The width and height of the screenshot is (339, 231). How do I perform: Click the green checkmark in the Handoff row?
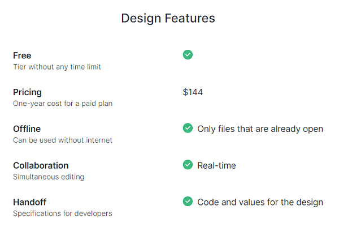188,202
